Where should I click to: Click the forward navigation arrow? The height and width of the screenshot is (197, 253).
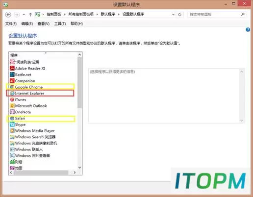pyautogui.click(x=17, y=15)
